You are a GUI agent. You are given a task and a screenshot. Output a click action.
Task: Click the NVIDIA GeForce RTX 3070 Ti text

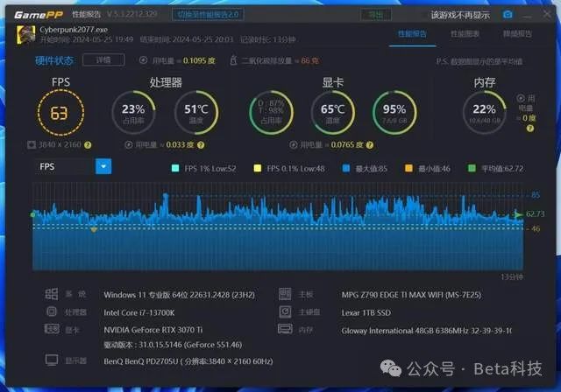pyautogui.click(x=153, y=330)
